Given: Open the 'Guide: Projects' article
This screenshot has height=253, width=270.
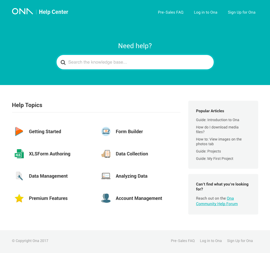Looking at the screenshot, I should [208, 151].
